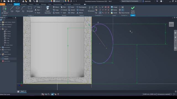Image resolution: width=177 pixels, height=99 pixels.
Task: Click the Home icon in quick access toolbar
Action: [23, 1]
